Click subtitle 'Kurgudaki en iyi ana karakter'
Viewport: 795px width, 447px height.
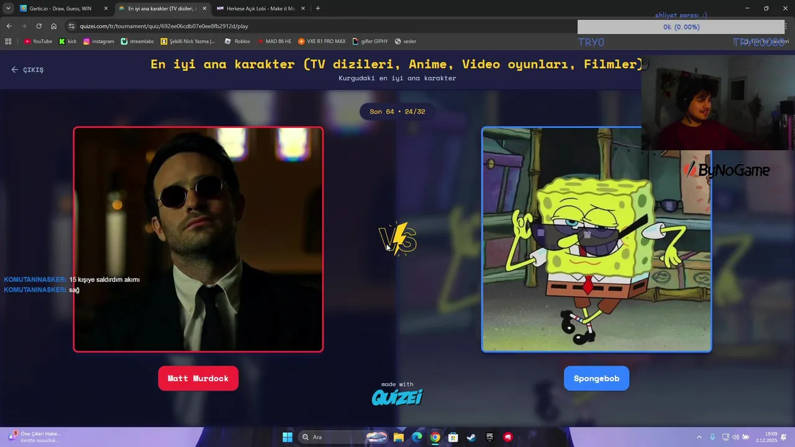[397, 78]
